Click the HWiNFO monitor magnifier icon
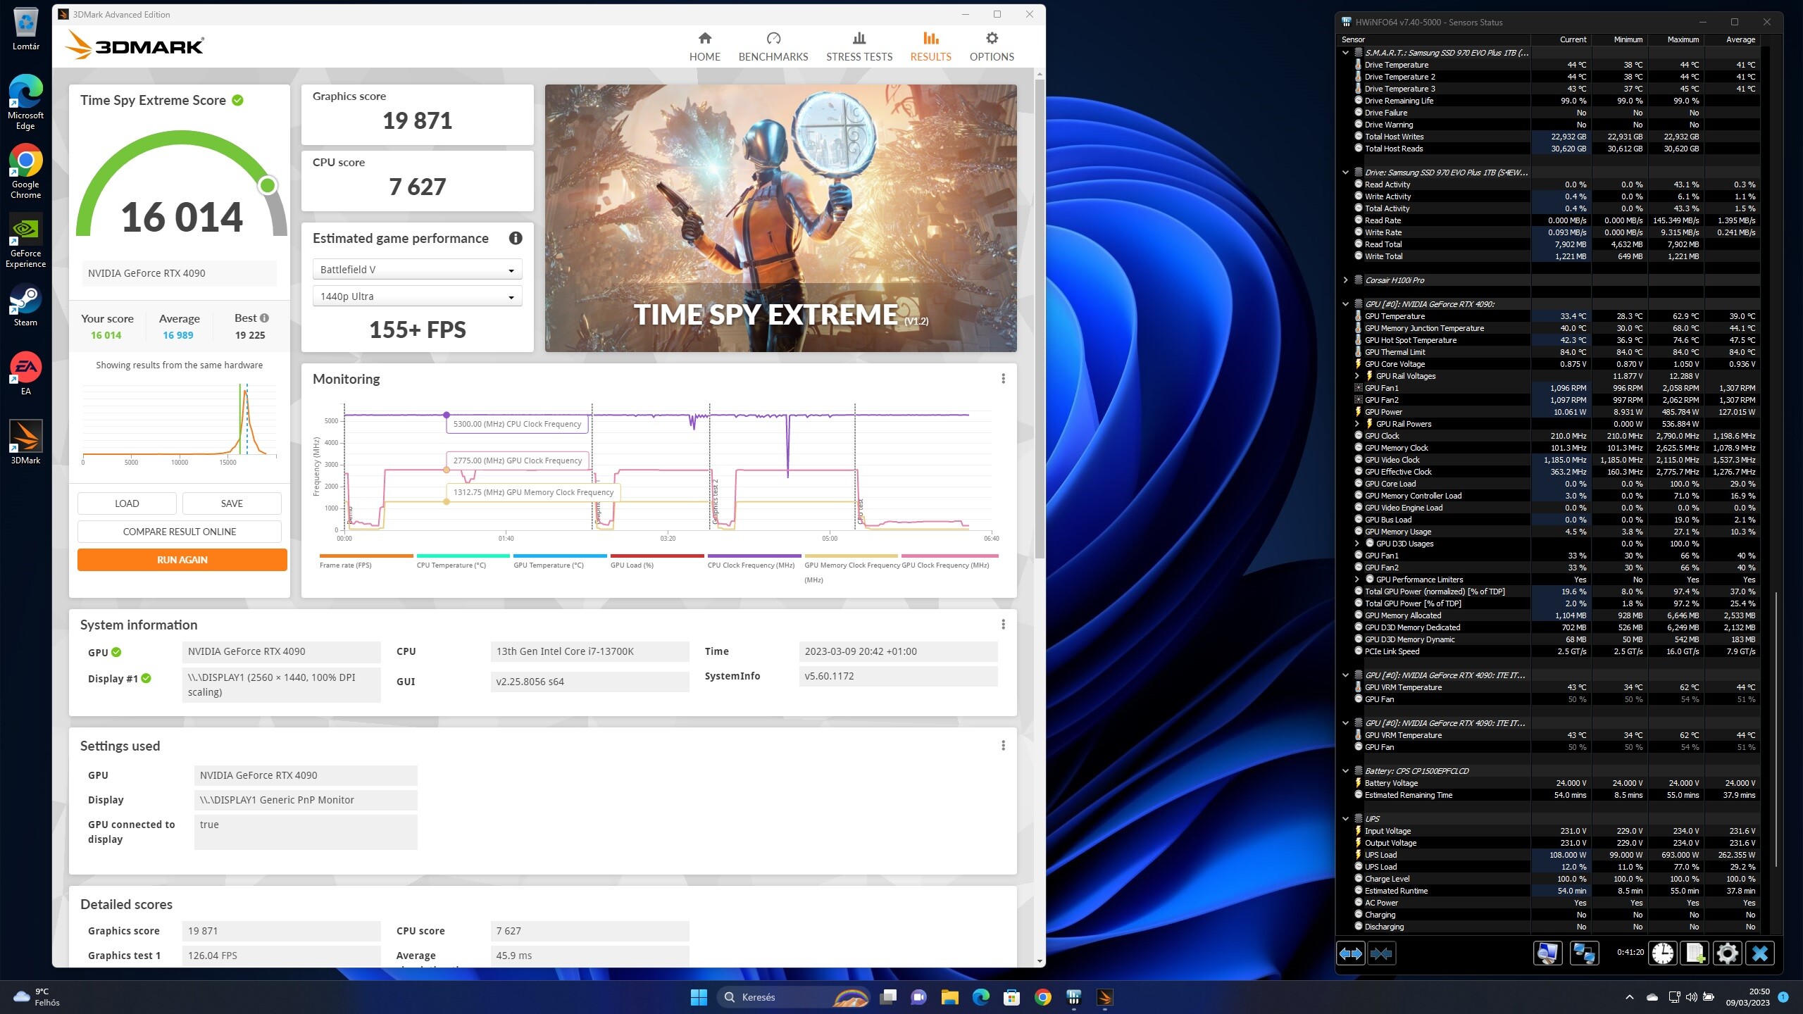This screenshot has width=1803, height=1014. click(1547, 953)
